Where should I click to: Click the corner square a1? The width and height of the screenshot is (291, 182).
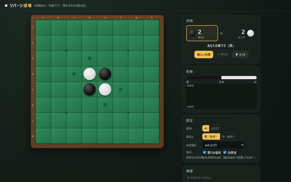click(x=43, y=28)
